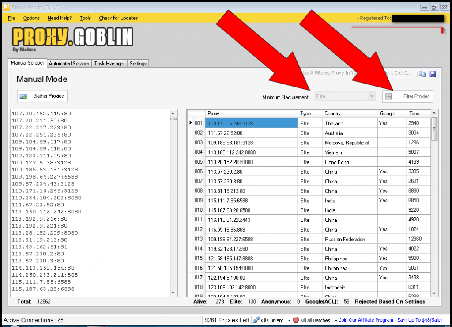Screen dimensions: 452x327
Task: Select filtered proxy 121.58.195.147:8888 cell
Action: pos(251,259)
